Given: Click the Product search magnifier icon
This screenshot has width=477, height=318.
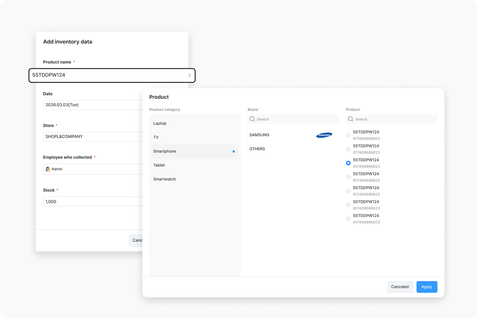Looking at the screenshot, I should 351,119.
